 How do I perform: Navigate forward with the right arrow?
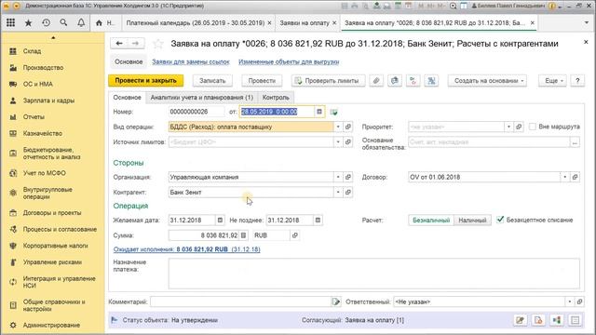[x=135, y=44]
